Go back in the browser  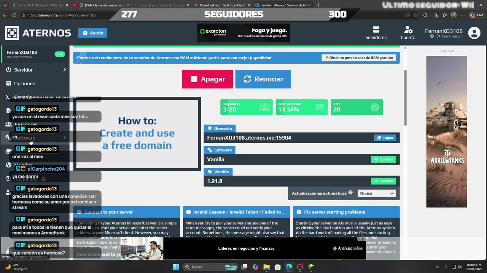coord(5,15)
